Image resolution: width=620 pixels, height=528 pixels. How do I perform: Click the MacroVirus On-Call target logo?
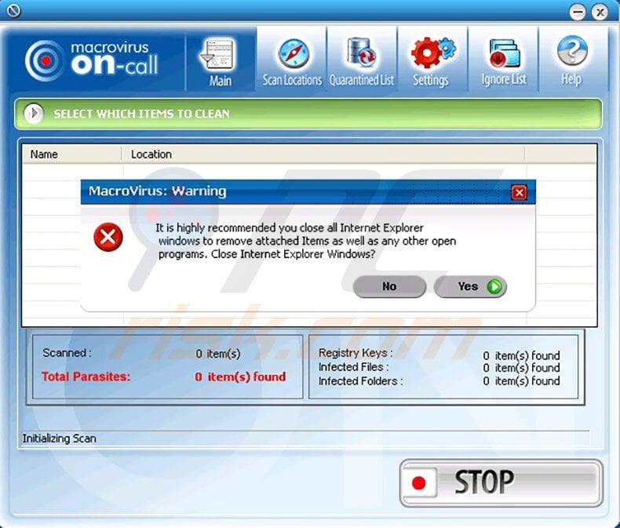(44, 60)
